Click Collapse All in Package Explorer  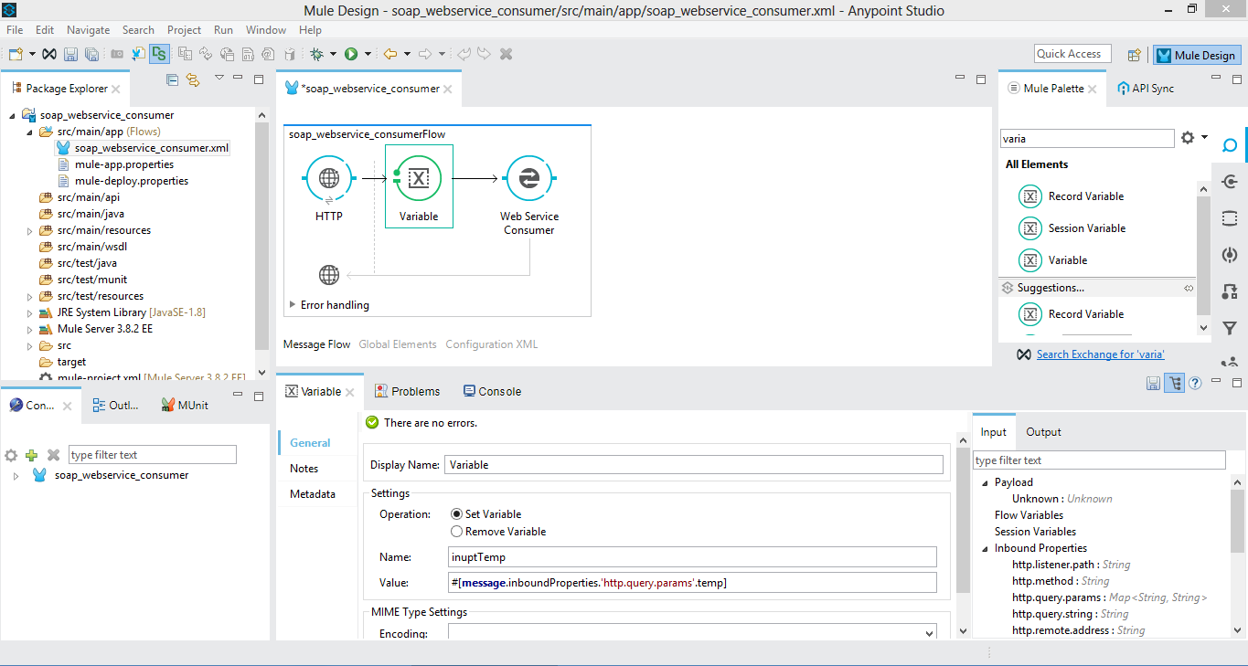(x=172, y=80)
